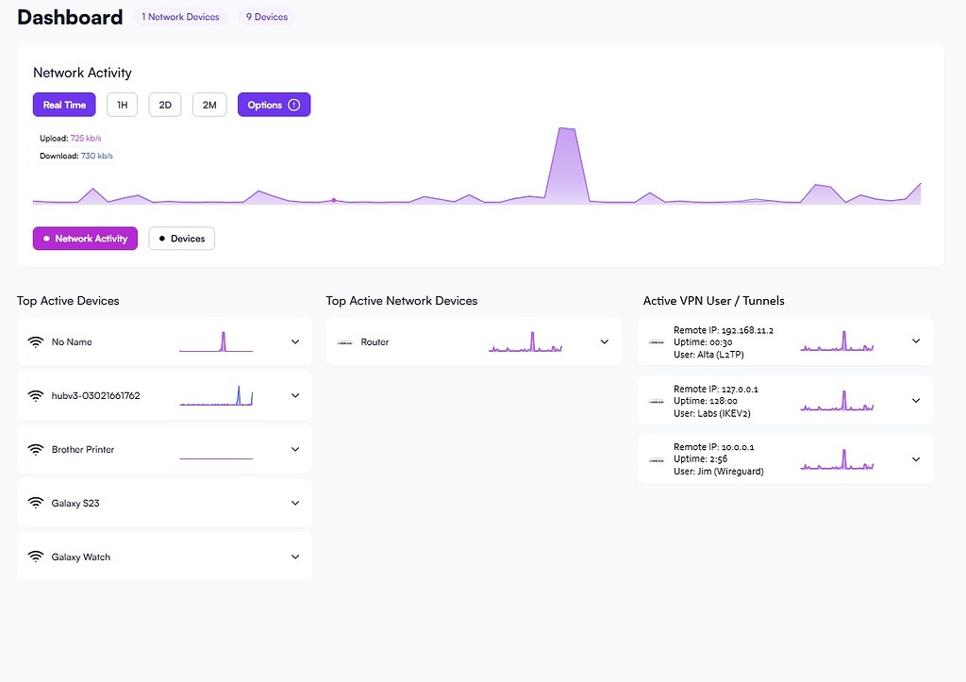
Task: Select the 2M time range tab
Action: coord(209,104)
